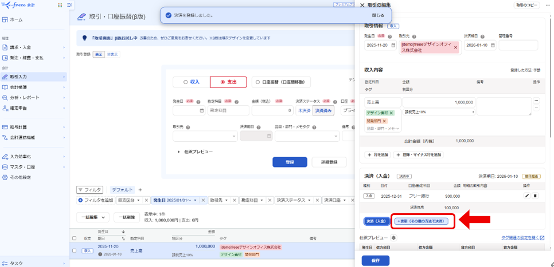Viewport: 554px width, 267px height.
Task: Click the 保存 button
Action: [375, 261]
